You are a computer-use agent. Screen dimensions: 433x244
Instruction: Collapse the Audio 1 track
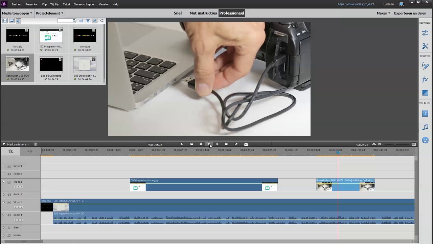point(4,215)
